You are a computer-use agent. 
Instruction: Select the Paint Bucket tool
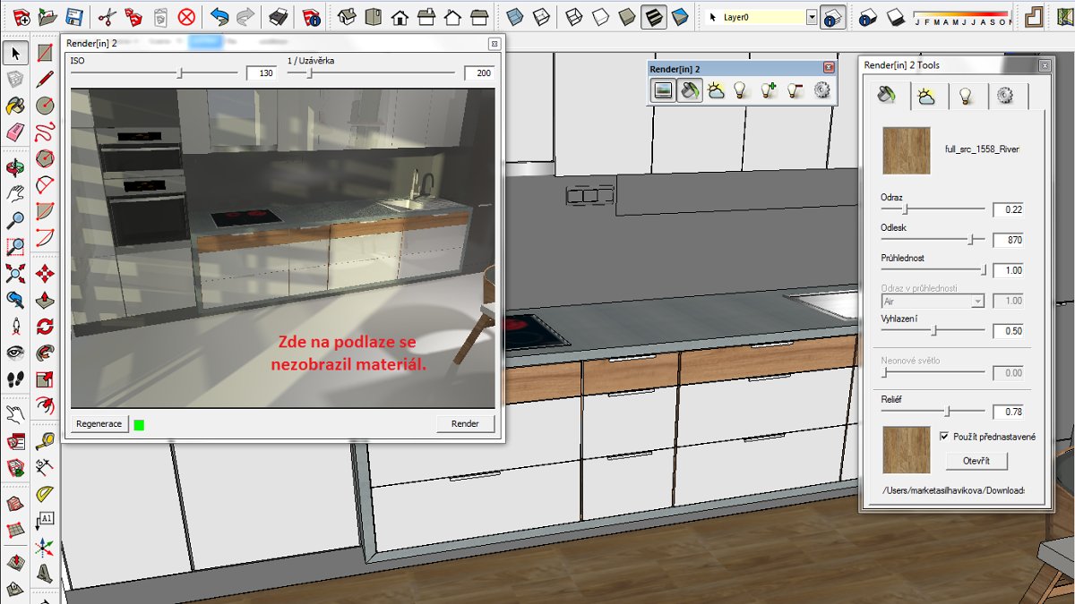[x=15, y=106]
